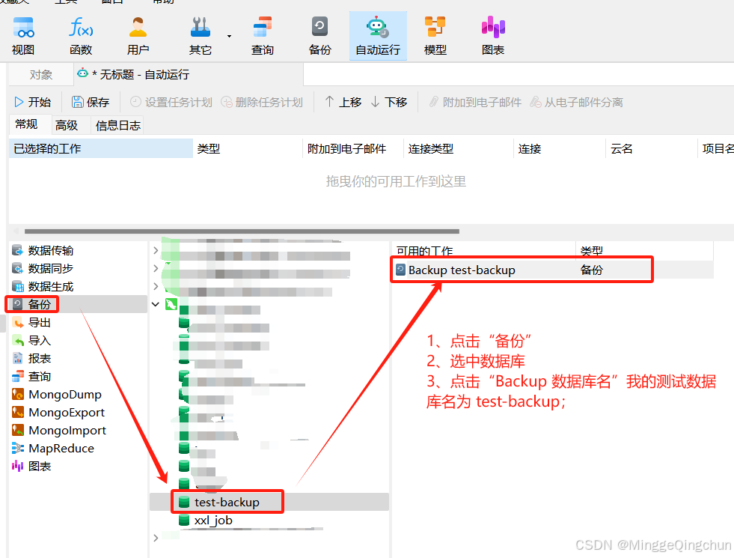Open the 函数 (Function) toolbar icon
734x558 pixels.
(81, 36)
